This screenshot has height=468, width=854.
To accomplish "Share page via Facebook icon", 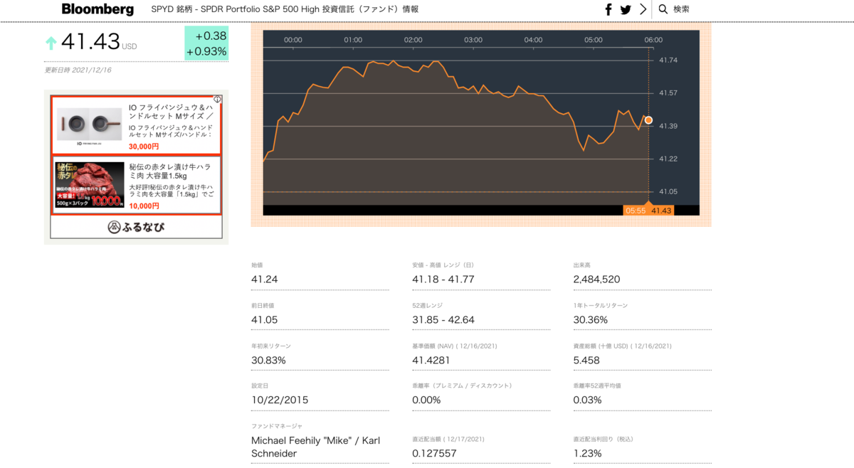I will tap(608, 9).
